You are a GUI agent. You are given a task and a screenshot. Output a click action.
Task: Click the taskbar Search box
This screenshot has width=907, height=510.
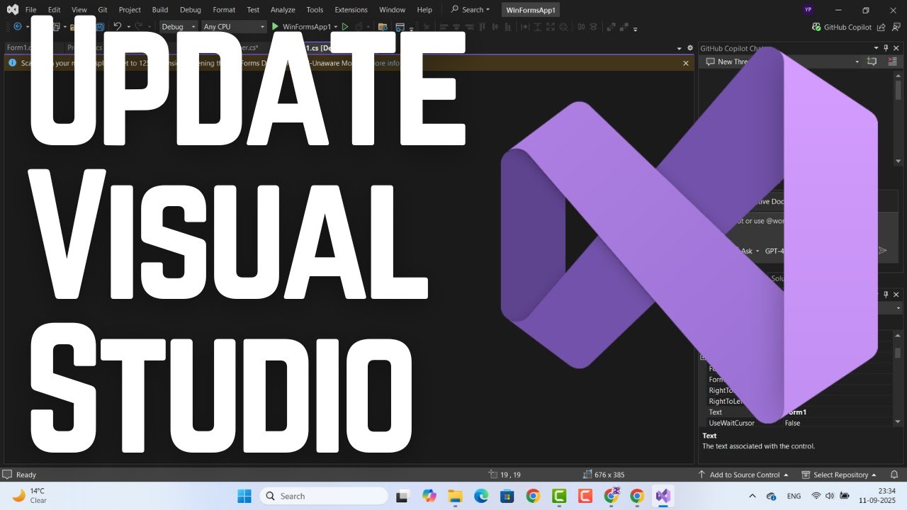pos(323,496)
